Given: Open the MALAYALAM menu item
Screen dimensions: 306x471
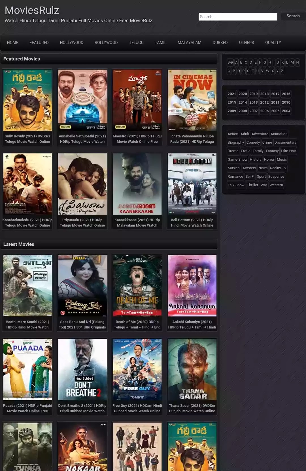Looking at the screenshot, I should point(190,43).
